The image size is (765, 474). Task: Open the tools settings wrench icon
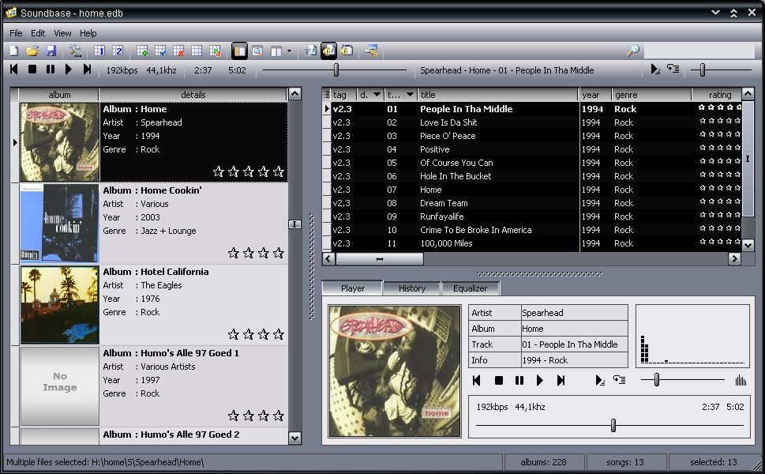pyautogui.click(x=76, y=51)
